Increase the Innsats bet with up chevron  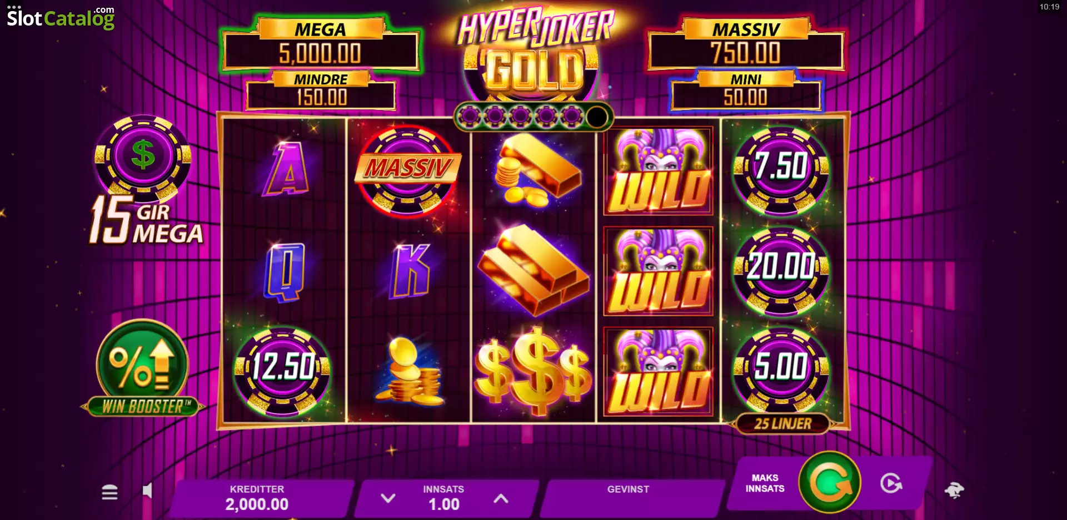pos(501,498)
